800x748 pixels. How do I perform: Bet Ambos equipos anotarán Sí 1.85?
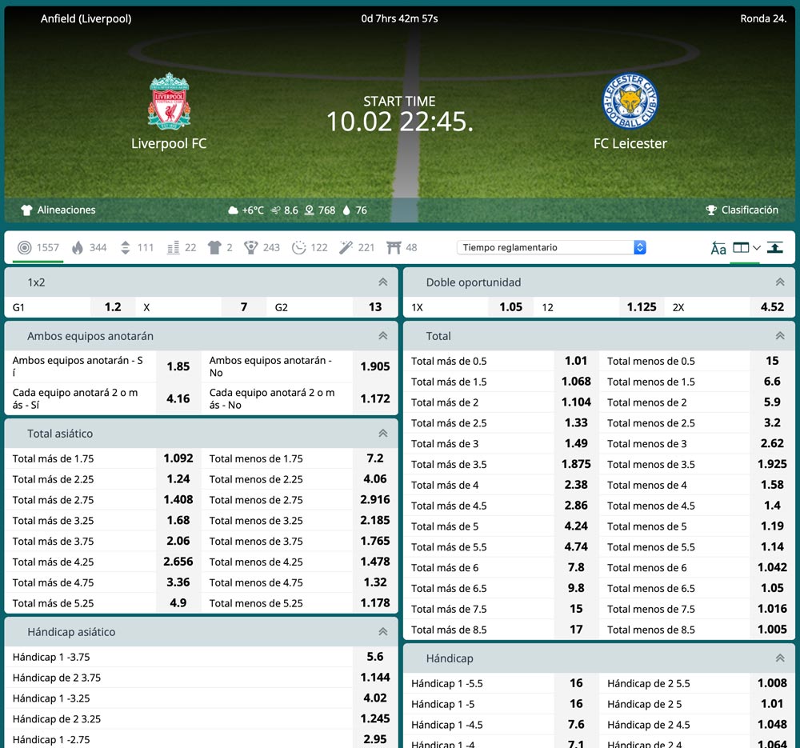pos(178,366)
